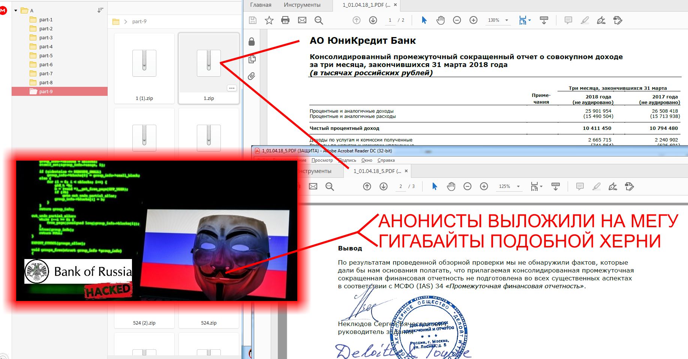
Task: Click the 524.zip file name
Action: pyautogui.click(x=209, y=323)
